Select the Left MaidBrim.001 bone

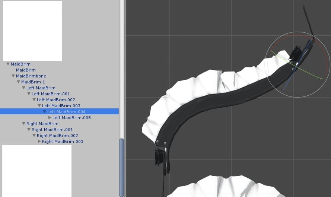point(51,94)
